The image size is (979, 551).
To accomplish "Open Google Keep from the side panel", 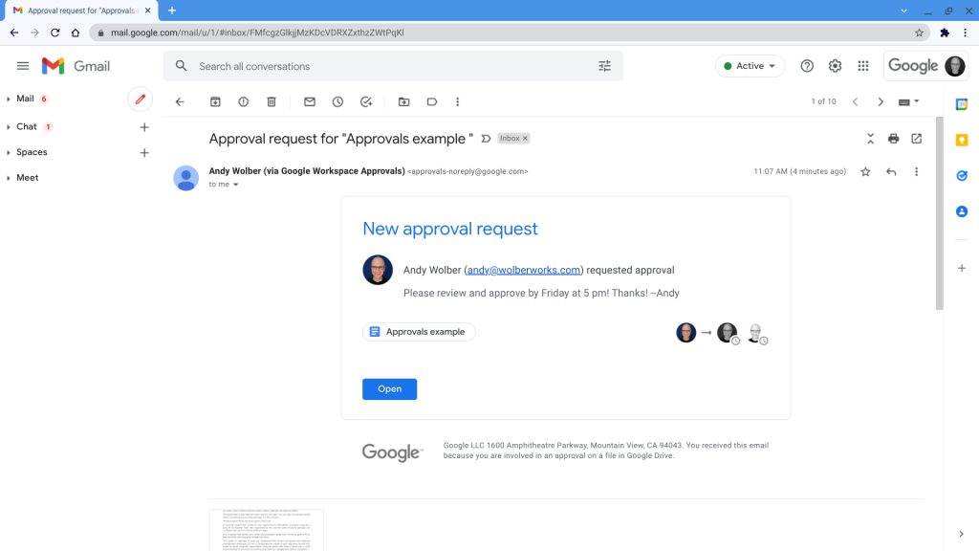I will 962,140.
